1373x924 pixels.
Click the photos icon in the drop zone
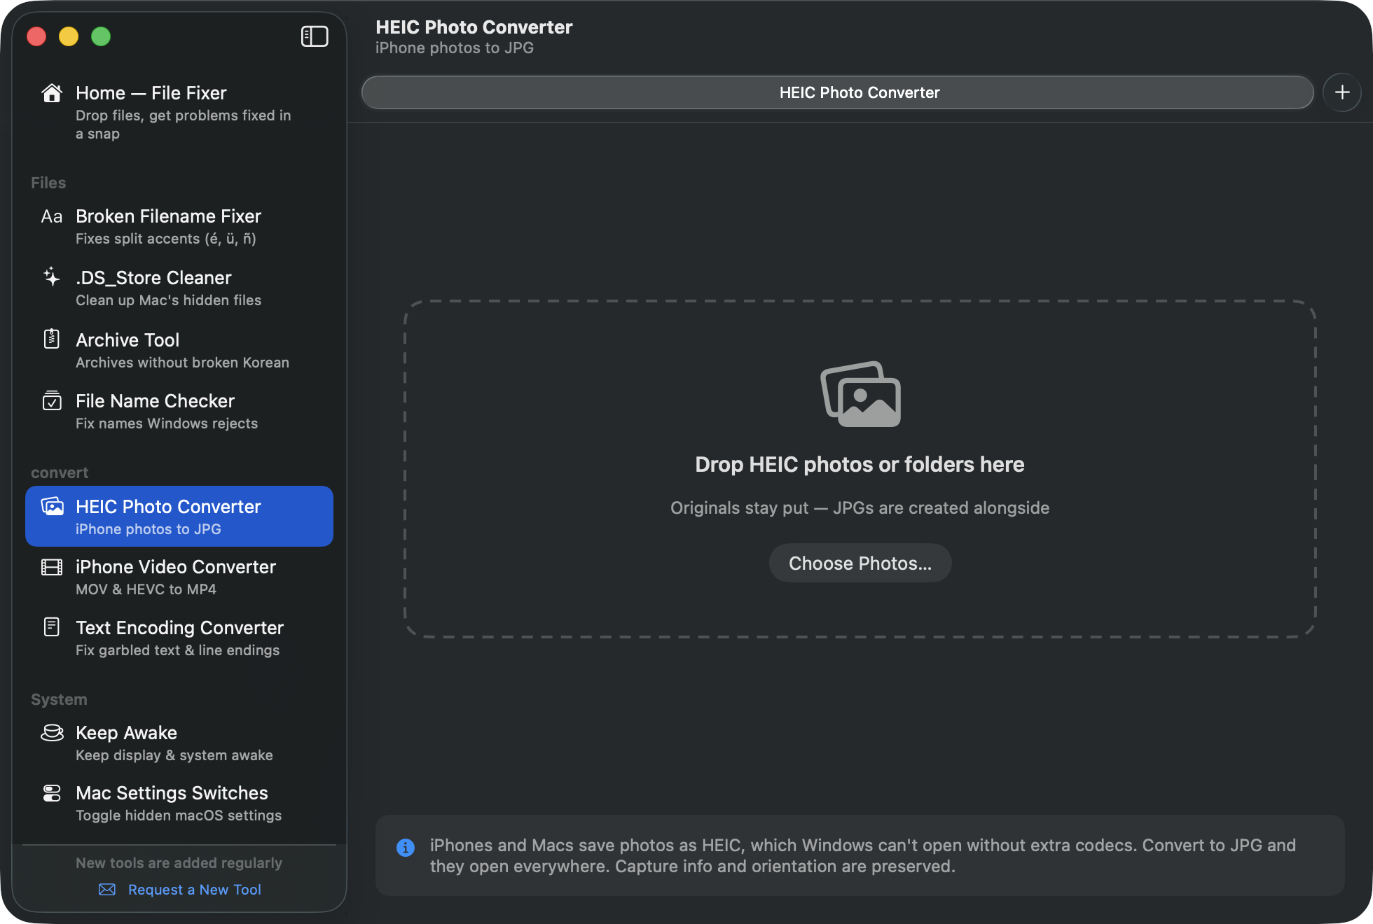(860, 394)
